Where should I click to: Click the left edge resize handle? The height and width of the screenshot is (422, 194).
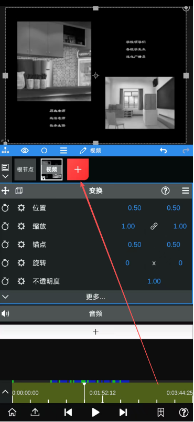pos(5,76)
